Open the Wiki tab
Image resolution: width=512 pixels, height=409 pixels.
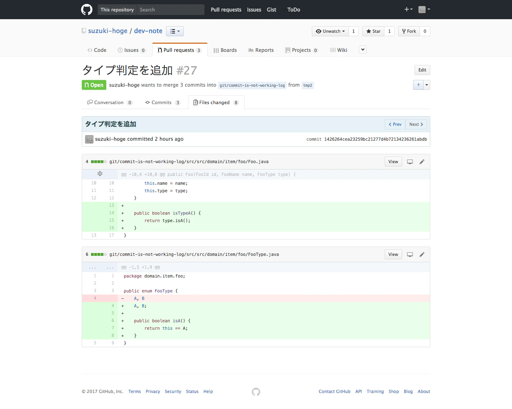[339, 50]
